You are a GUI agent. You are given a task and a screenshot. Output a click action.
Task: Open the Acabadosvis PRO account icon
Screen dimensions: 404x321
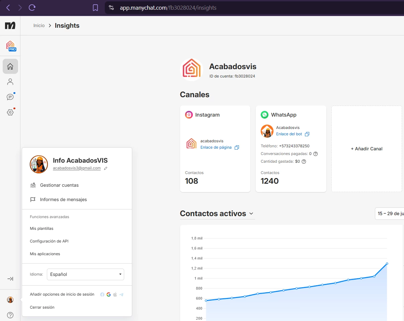click(11, 46)
